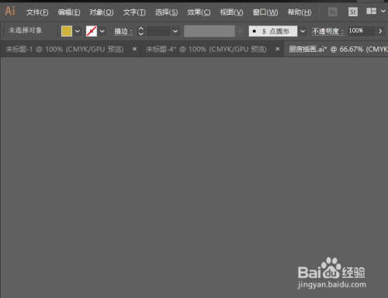
Task: Expand the stroke color dropdown arrow
Action: tap(102, 32)
